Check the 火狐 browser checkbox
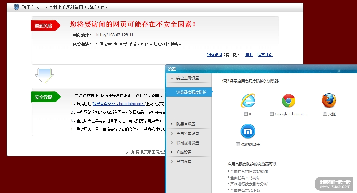Viewport: 357px width, 193px height. [325, 114]
